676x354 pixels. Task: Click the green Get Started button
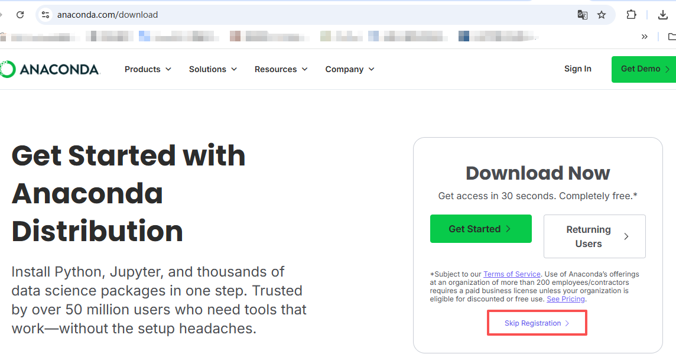pyautogui.click(x=480, y=229)
